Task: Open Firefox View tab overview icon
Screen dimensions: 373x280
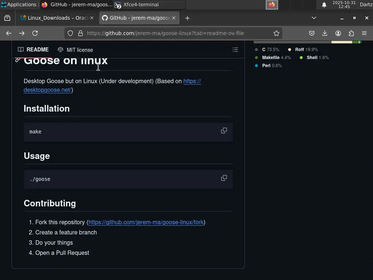Action: (x=7, y=18)
